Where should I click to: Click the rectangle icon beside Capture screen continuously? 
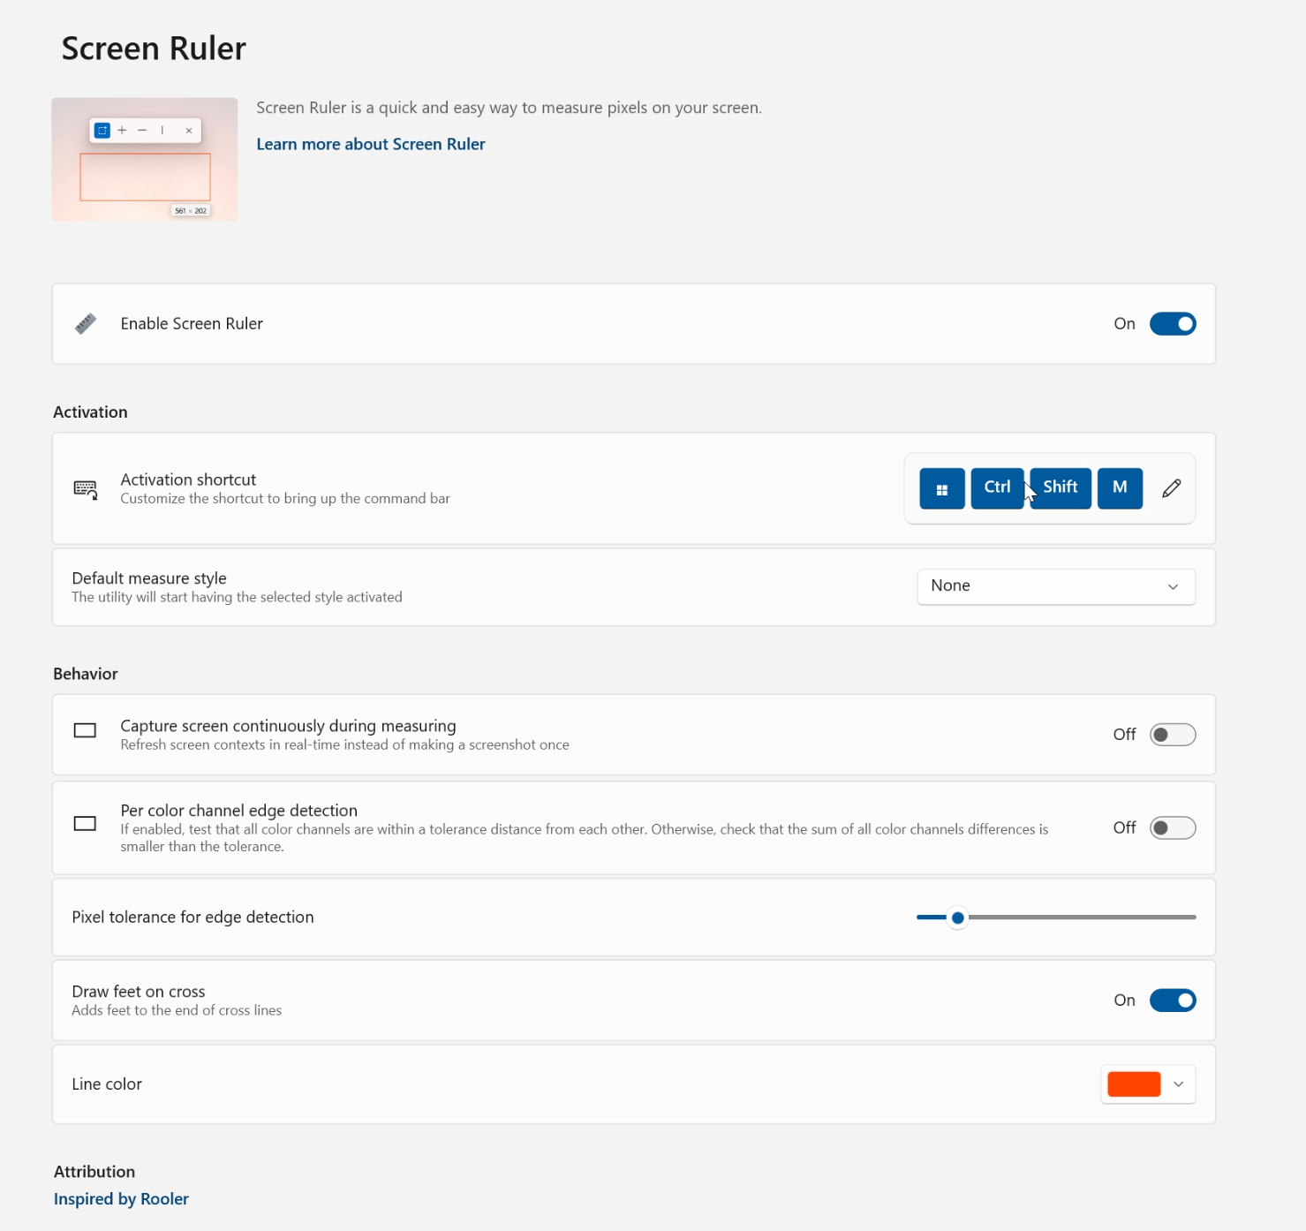[85, 730]
